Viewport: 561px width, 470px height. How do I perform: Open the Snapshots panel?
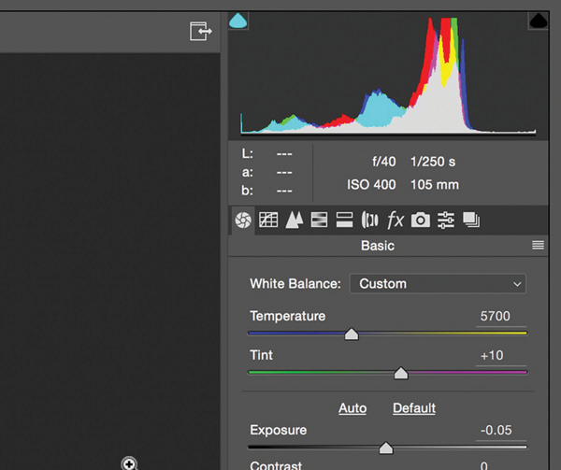pos(471,221)
